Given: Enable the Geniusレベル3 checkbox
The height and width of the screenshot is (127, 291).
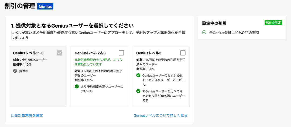Looking at the screenshot, I should 183,53.
